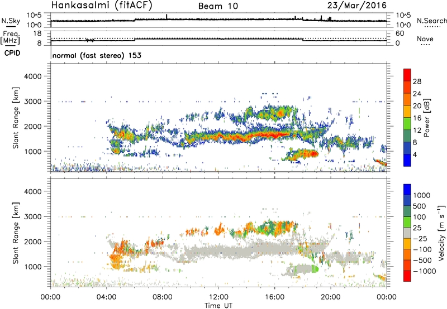This screenshot has height=309, width=447.
Task: Select the N.Sky legend label
Action: [x=11, y=21]
